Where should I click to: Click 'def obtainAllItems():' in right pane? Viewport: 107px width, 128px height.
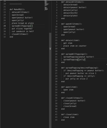tap(72, 2)
